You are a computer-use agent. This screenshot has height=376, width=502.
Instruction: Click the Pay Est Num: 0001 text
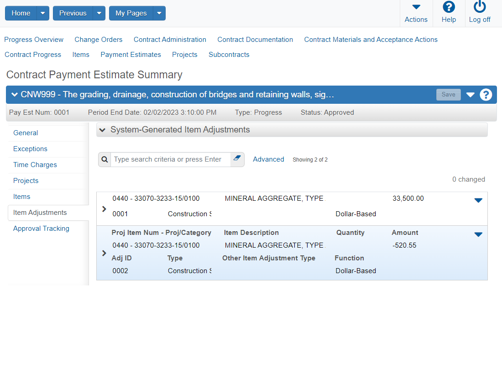click(39, 112)
